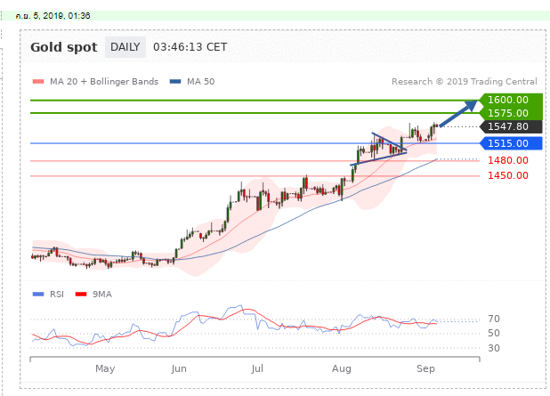Select the 1515.00 blue pivot tag
The image size is (550, 396).
(508, 143)
